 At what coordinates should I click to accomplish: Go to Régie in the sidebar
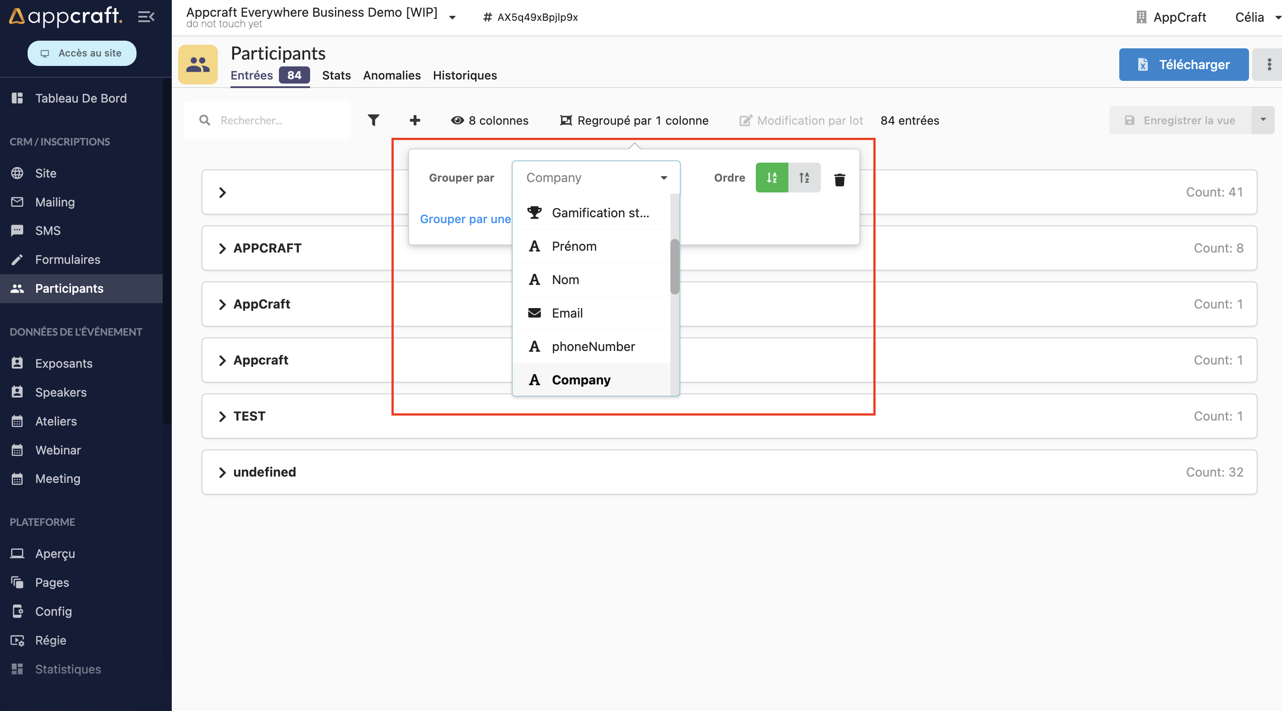click(50, 640)
